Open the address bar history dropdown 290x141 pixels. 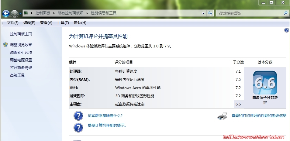(x=203, y=13)
